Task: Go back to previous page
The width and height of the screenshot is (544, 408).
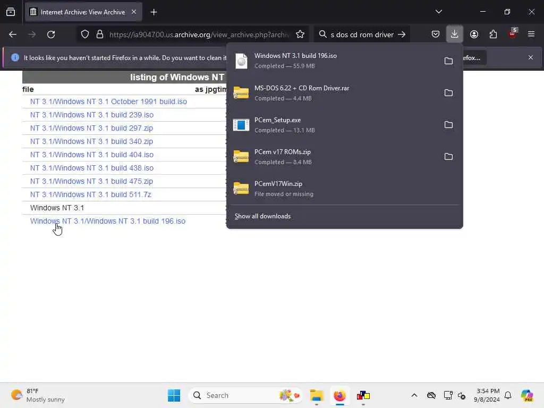Action: [x=13, y=35]
